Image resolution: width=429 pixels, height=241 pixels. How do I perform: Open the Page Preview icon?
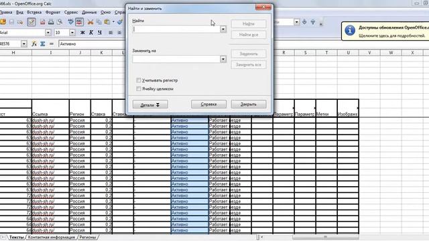click(x=60, y=22)
